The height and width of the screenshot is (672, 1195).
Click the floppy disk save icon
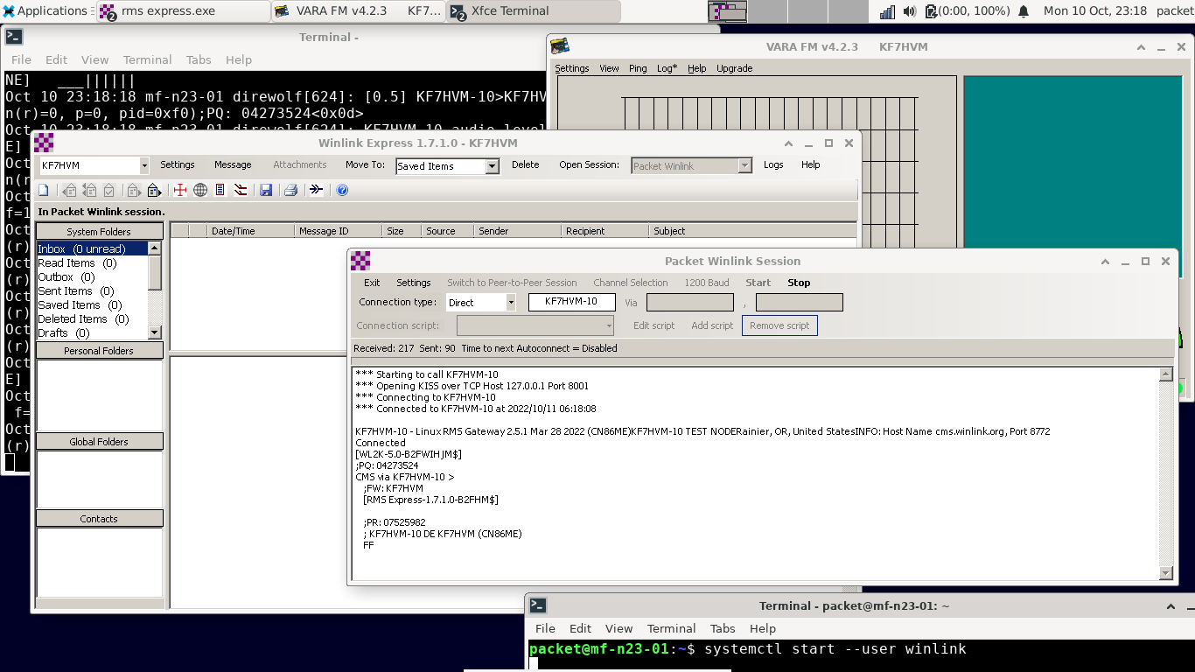point(266,190)
